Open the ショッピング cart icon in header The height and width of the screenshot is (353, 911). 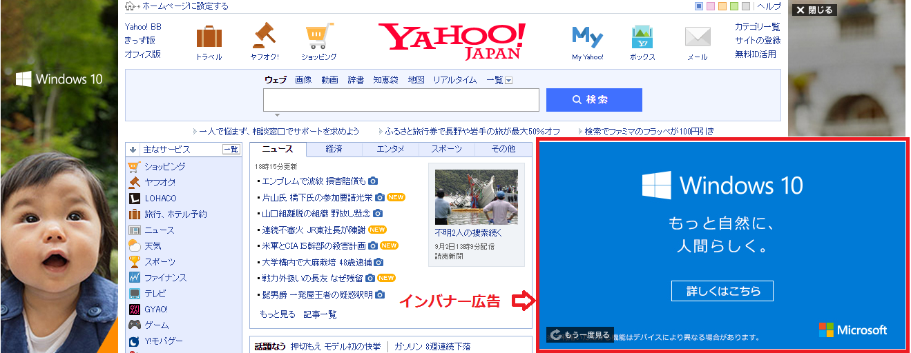[319, 36]
